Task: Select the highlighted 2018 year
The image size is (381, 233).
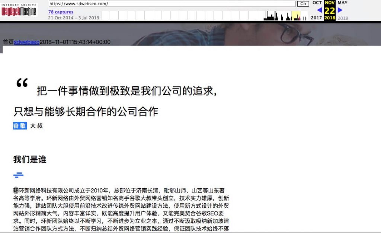Action: click(x=330, y=18)
